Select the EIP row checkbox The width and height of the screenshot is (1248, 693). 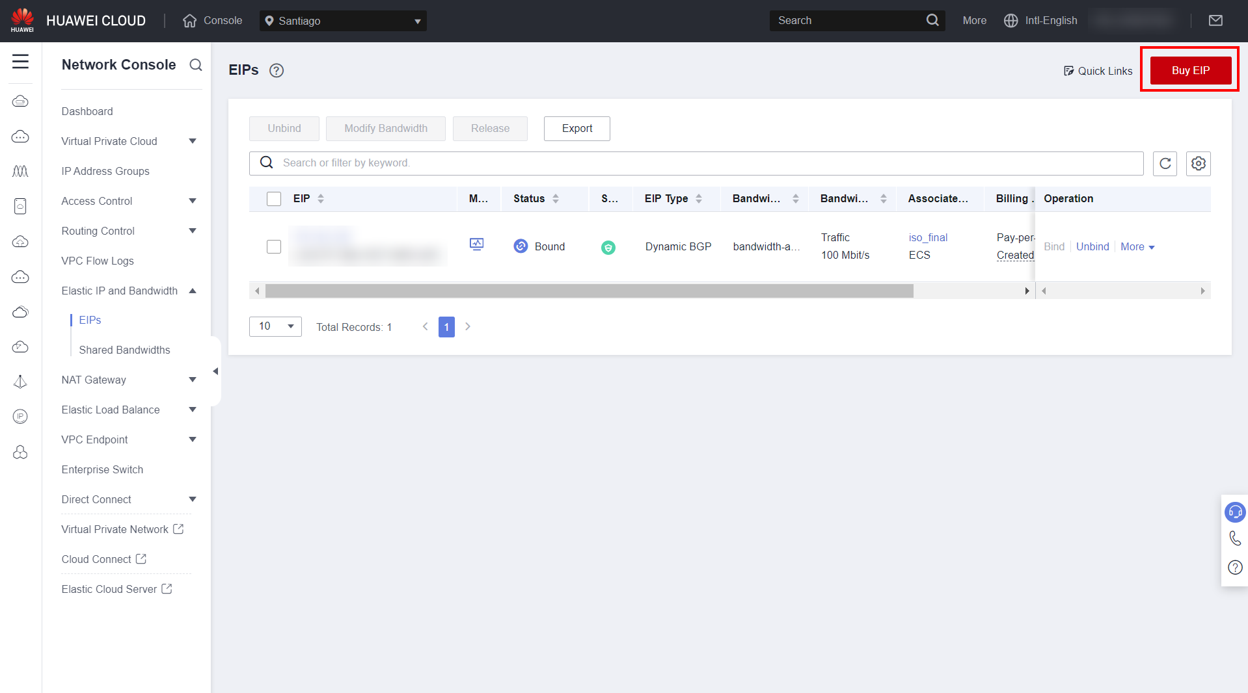click(x=274, y=247)
